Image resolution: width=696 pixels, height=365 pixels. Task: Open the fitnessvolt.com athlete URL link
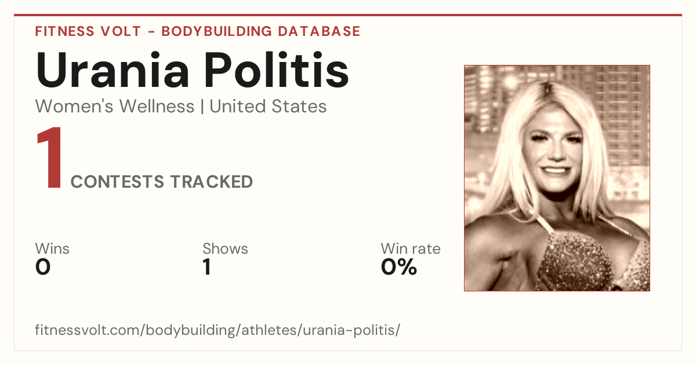(217, 330)
